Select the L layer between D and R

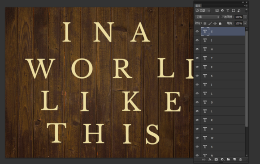pyautogui.click(x=223, y=111)
